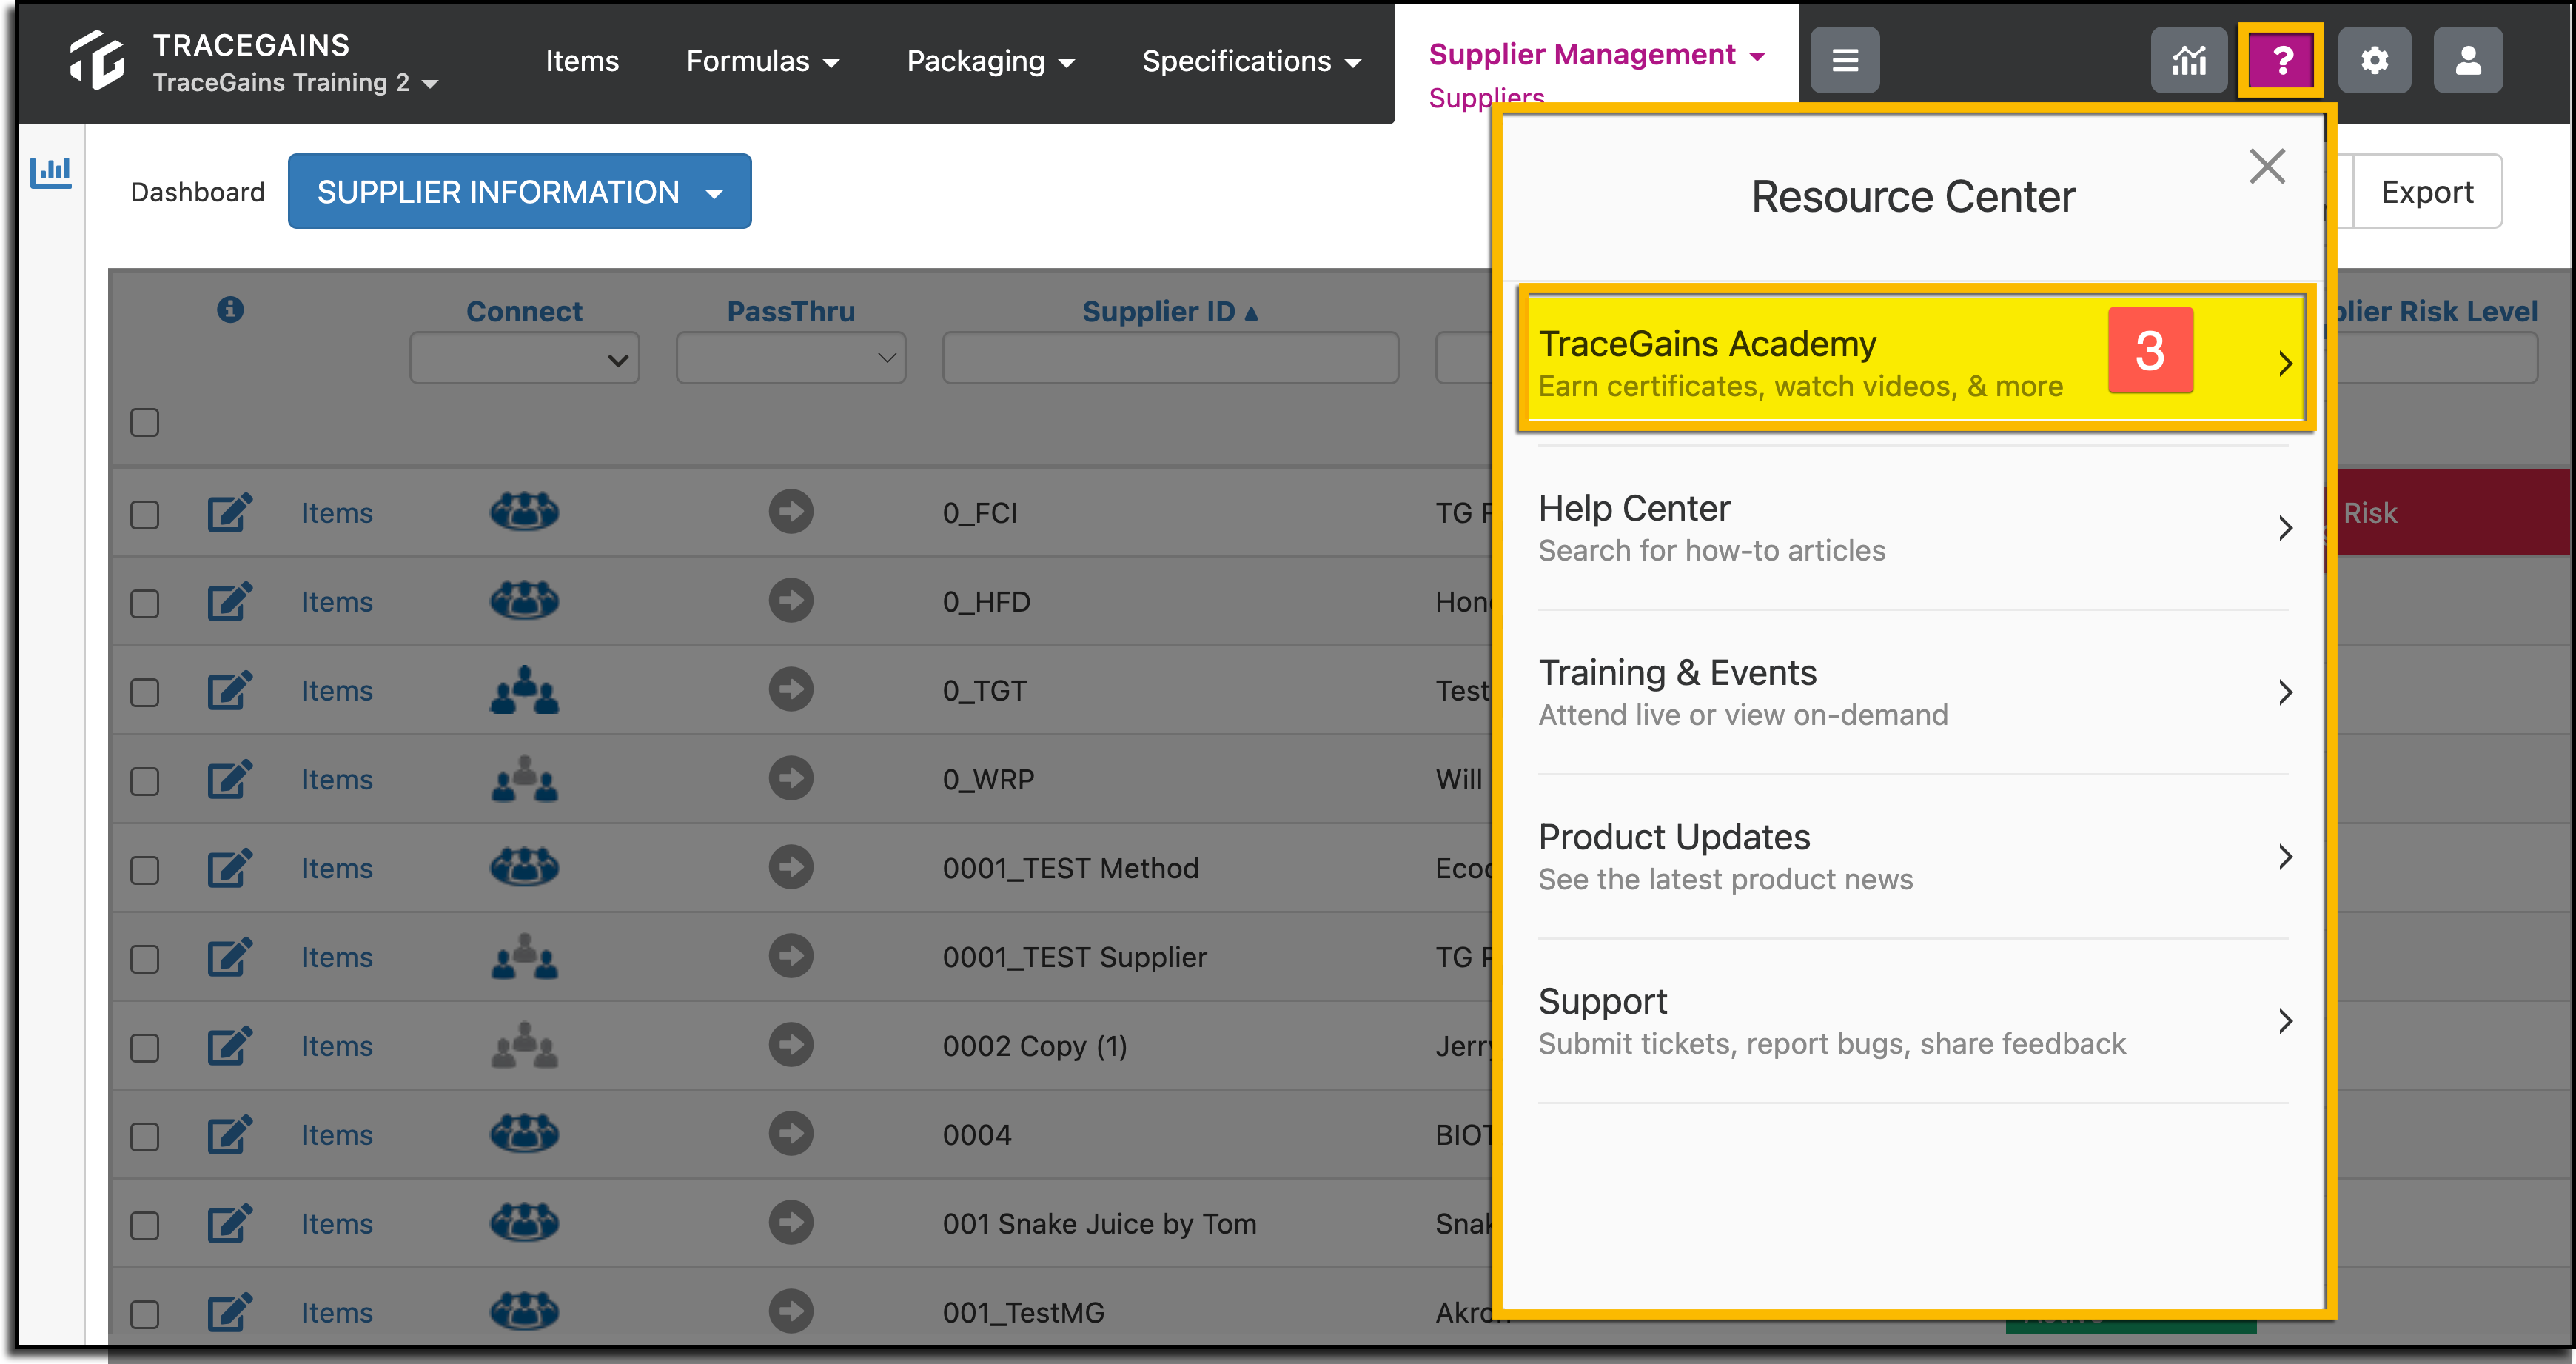Click PassThru arrow for 0001_TEST Supplier
This screenshot has width=2576, height=1364.
790,955
